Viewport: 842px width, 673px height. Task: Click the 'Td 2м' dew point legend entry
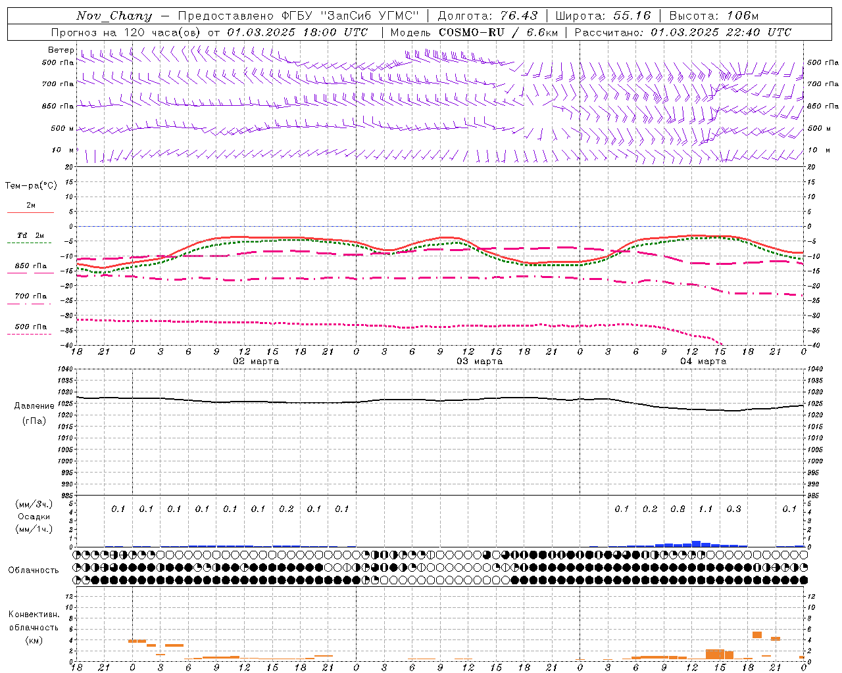[30, 235]
